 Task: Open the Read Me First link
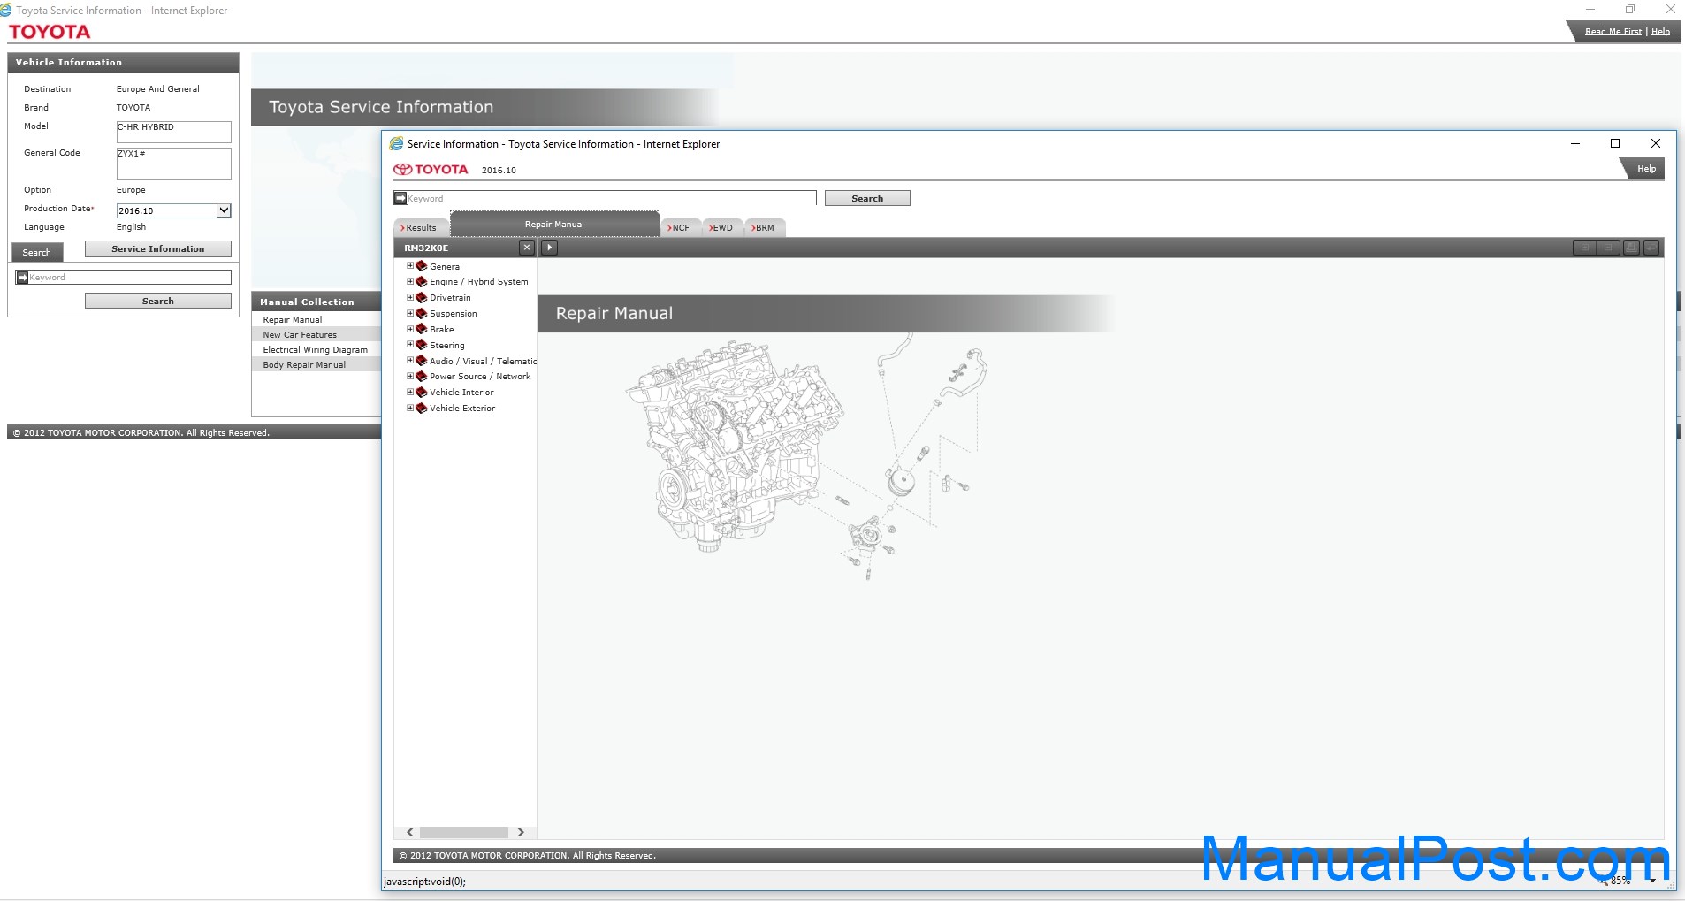(x=1613, y=32)
